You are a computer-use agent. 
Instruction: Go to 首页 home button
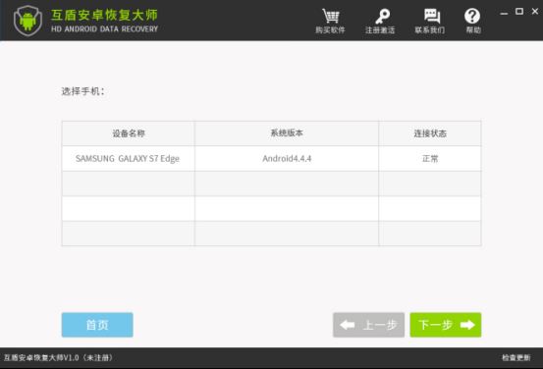tap(97, 325)
